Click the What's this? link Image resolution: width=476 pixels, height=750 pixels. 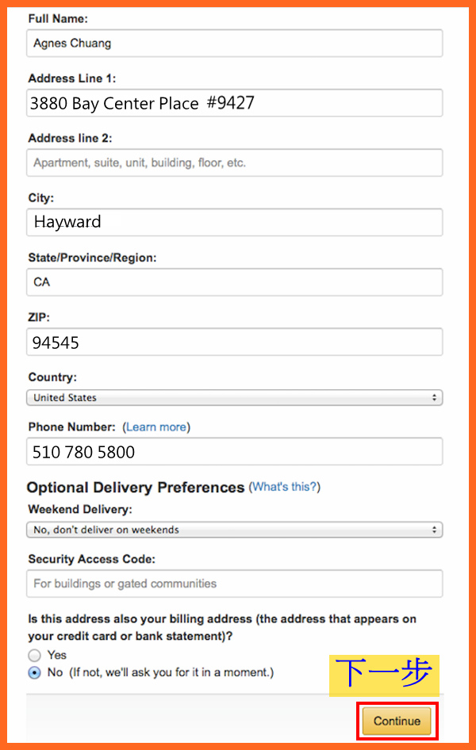pyautogui.click(x=285, y=487)
